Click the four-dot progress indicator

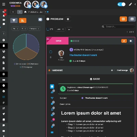(x=75, y=41)
